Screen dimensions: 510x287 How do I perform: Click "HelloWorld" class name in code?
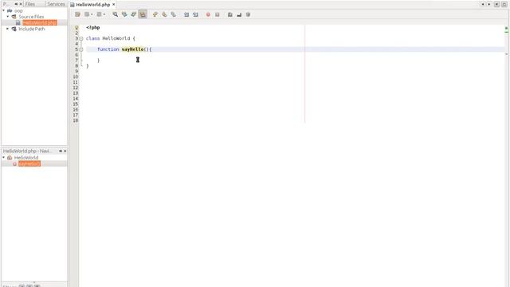point(116,38)
